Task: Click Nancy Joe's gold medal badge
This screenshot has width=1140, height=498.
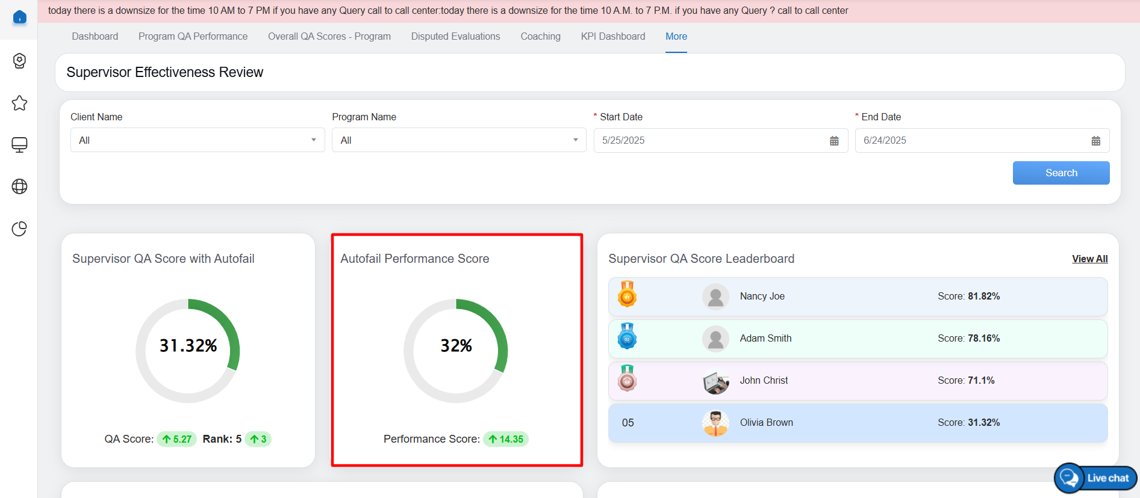Action: (x=627, y=295)
